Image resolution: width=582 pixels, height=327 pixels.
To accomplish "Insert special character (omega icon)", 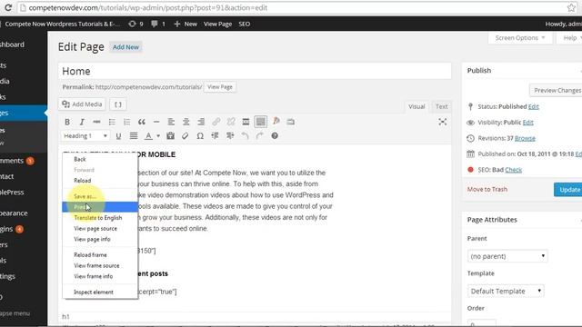I will tap(200, 136).
